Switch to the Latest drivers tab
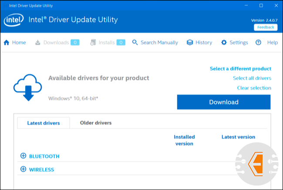The width and height of the screenshot is (283, 190). [x=44, y=123]
